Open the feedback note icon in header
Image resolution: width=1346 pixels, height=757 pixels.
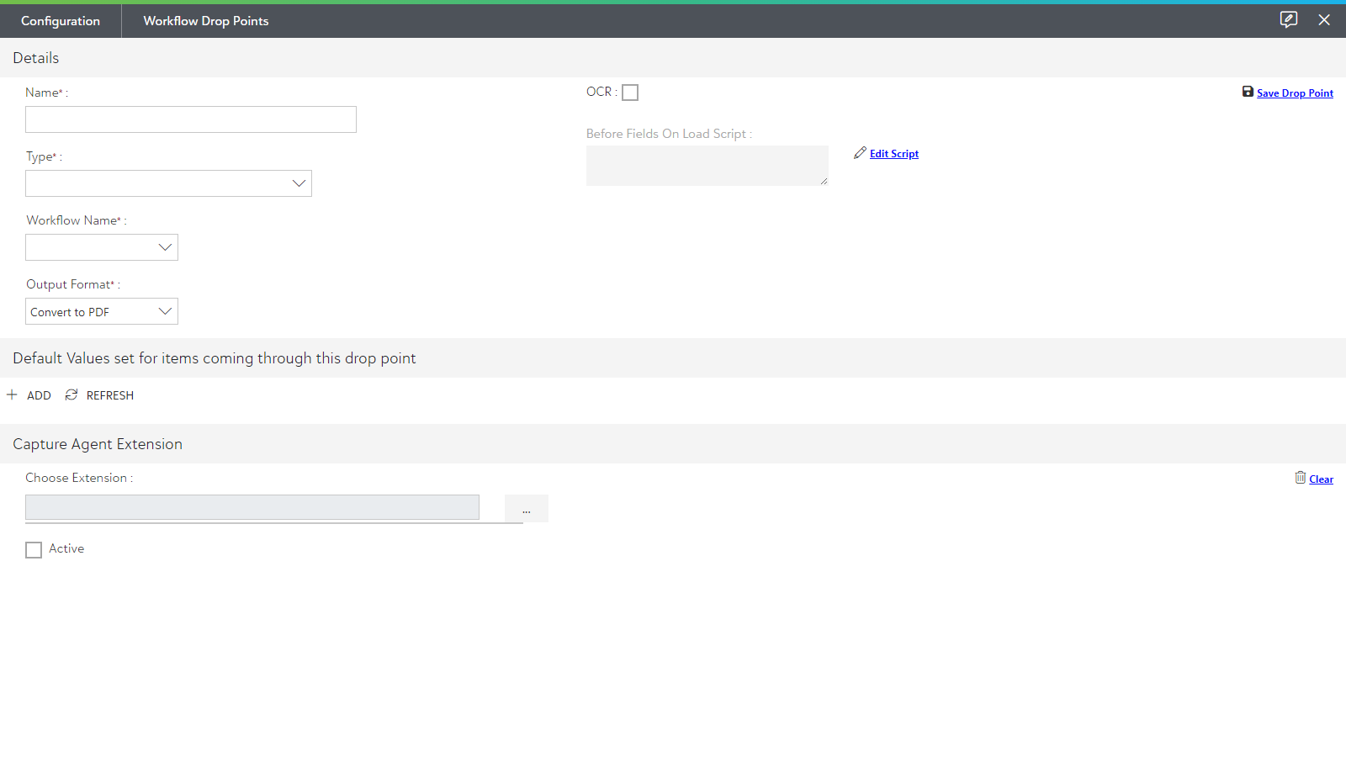[x=1288, y=19]
